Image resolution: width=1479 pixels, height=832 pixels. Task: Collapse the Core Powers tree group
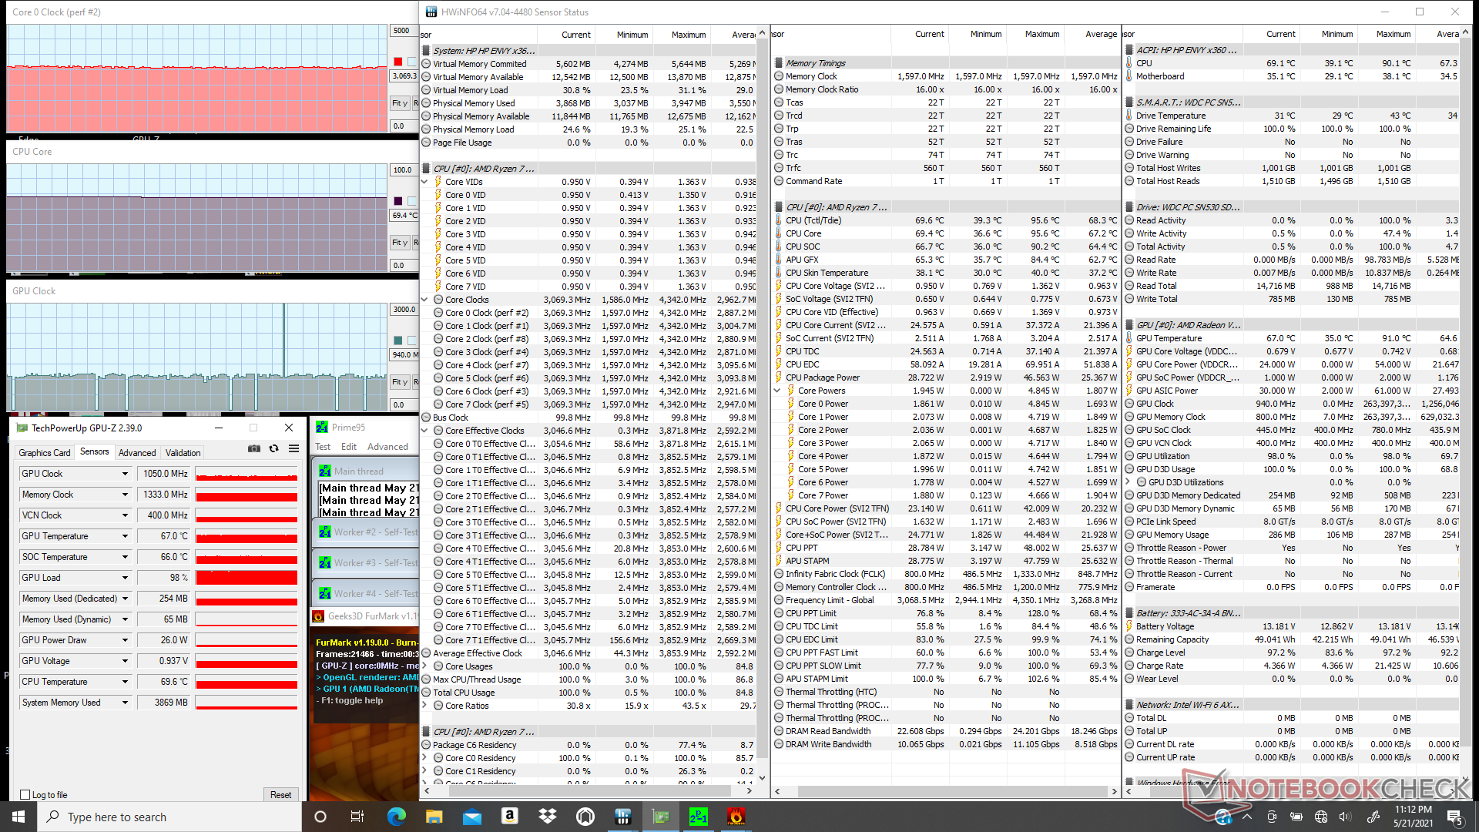(777, 391)
